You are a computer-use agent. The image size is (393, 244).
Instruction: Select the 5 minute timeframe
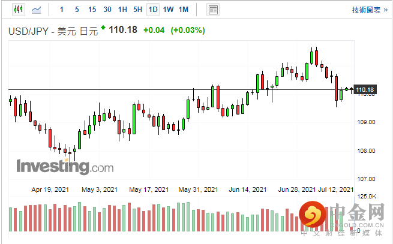pyautogui.click(x=77, y=10)
